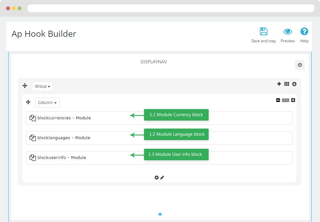Open the Group dropdown
This screenshot has height=222, width=320.
[43, 86]
